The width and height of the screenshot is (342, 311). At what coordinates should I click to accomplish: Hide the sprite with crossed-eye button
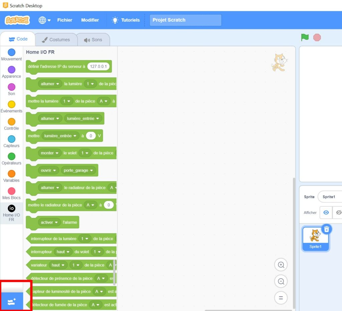click(x=338, y=212)
